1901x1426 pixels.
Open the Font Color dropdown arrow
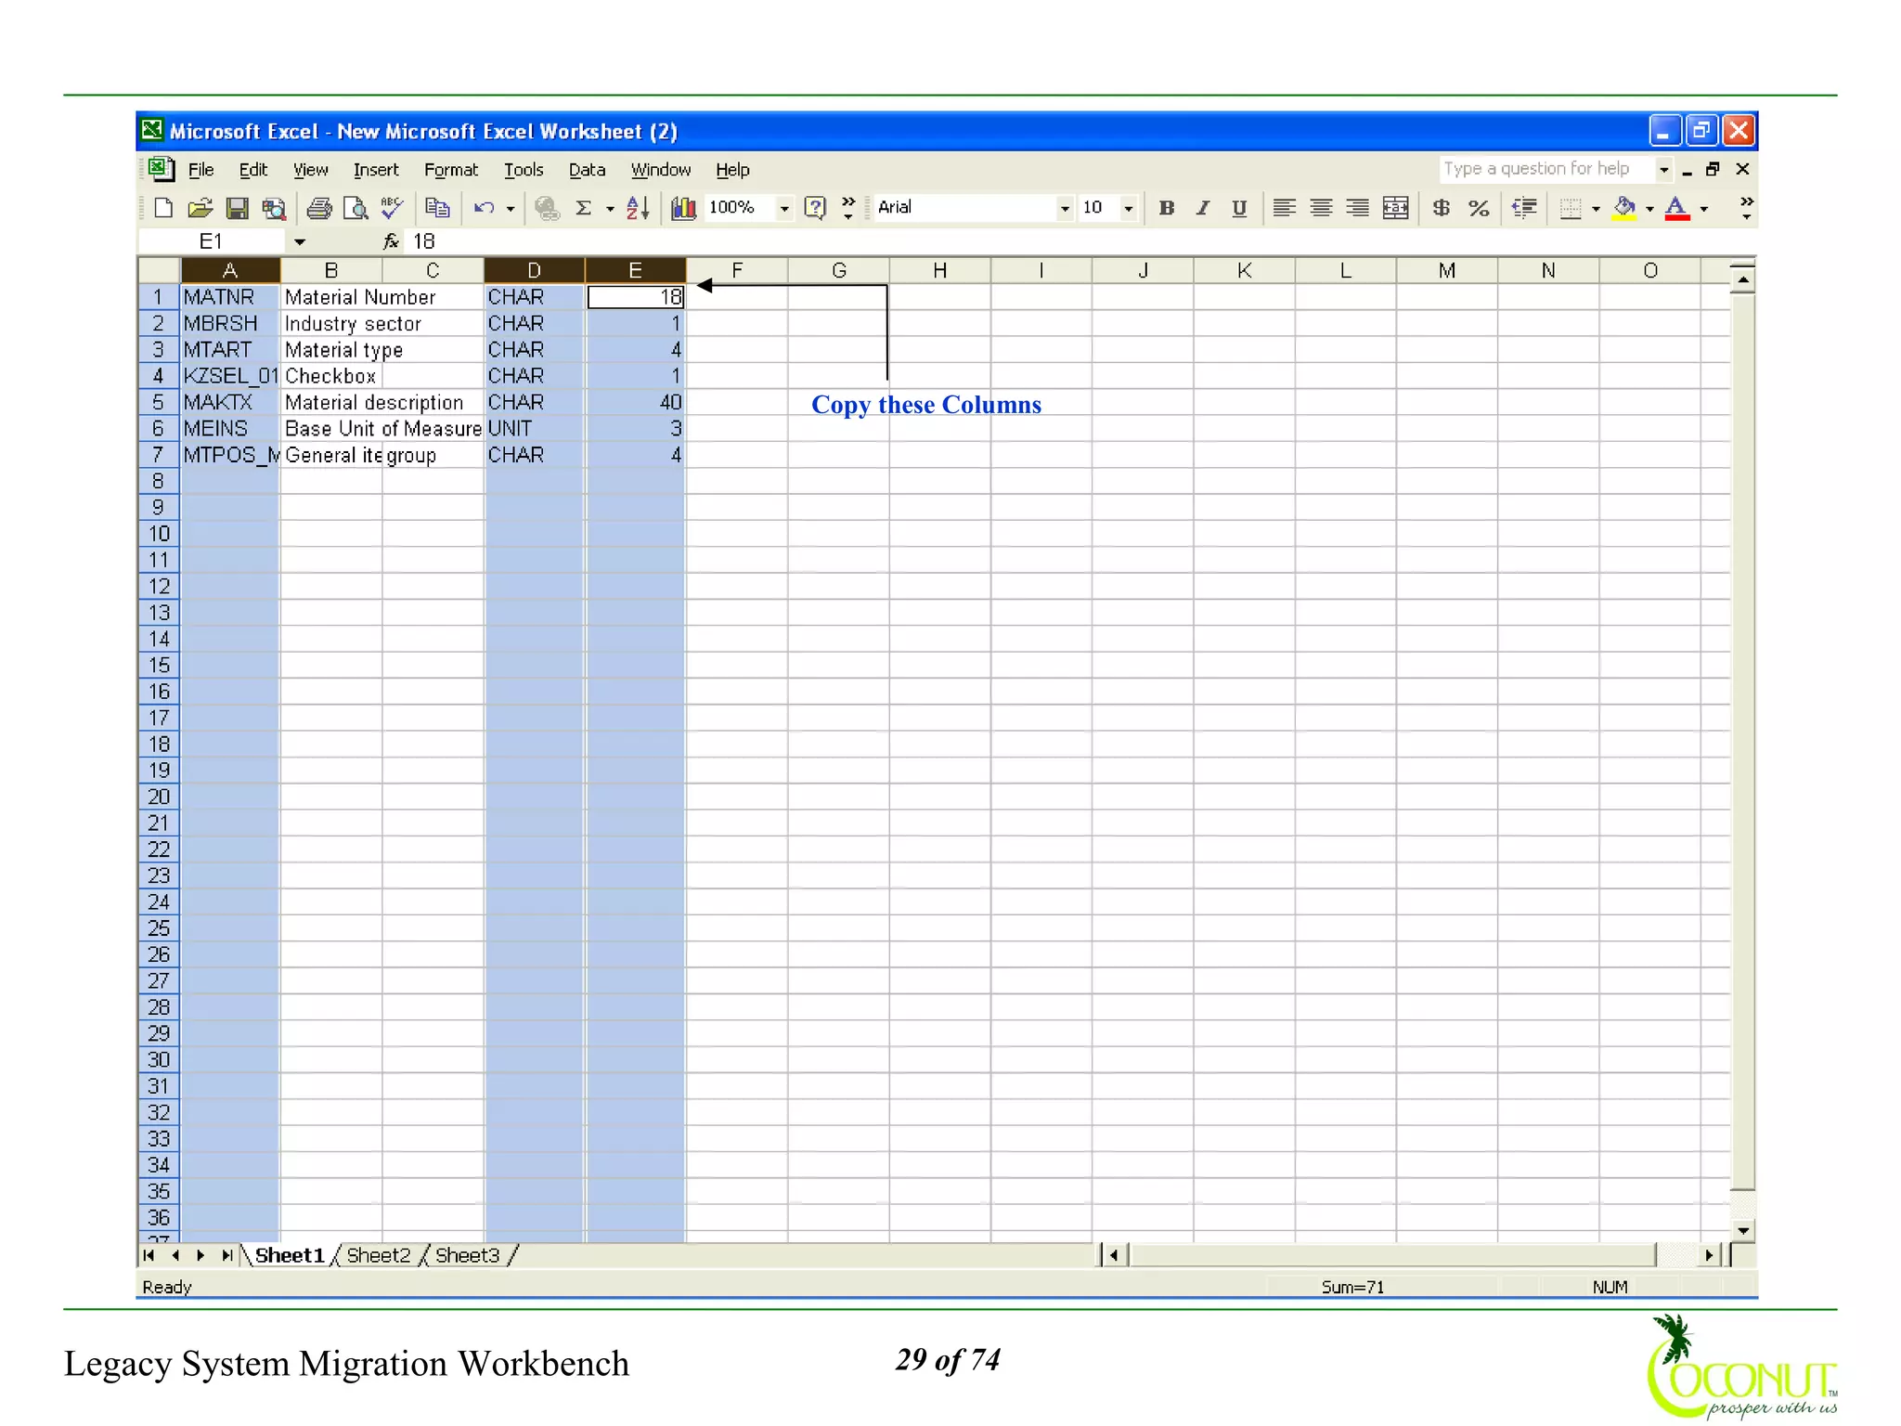1704,209
